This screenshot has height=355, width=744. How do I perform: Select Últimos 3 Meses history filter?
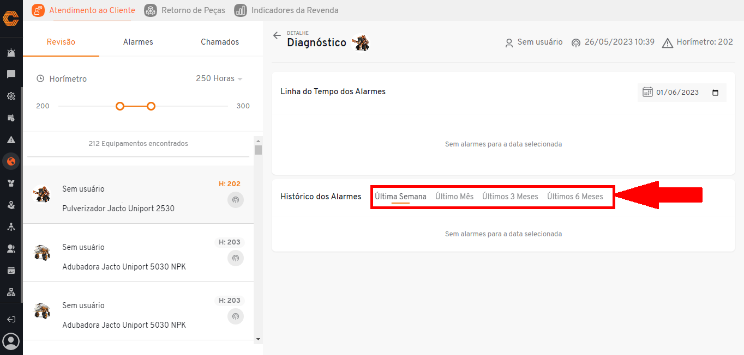[510, 197]
